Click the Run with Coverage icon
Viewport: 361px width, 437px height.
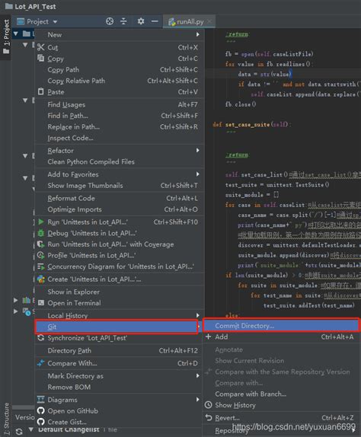point(40,244)
